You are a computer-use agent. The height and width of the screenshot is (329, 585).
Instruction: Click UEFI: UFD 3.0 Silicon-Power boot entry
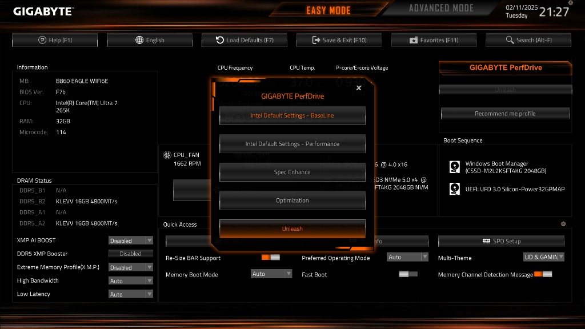pos(507,189)
